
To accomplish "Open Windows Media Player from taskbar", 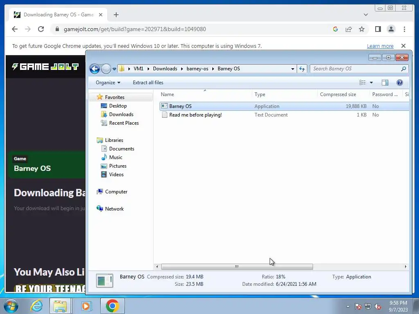I will point(86,306).
